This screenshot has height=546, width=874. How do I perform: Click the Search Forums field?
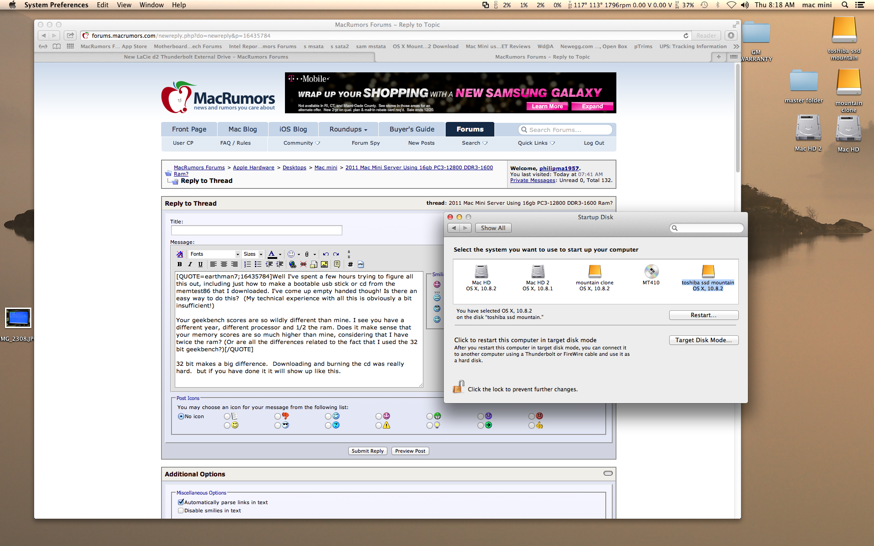565,130
